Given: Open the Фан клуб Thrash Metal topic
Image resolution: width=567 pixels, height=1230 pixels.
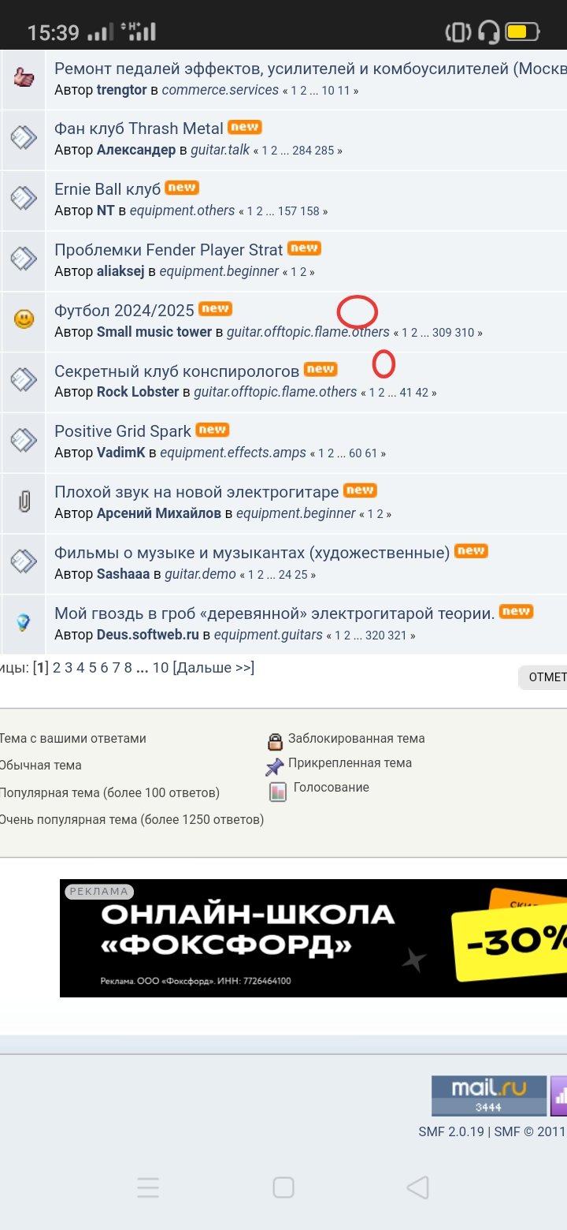Looking at the screenshot, I should [139, 129].
